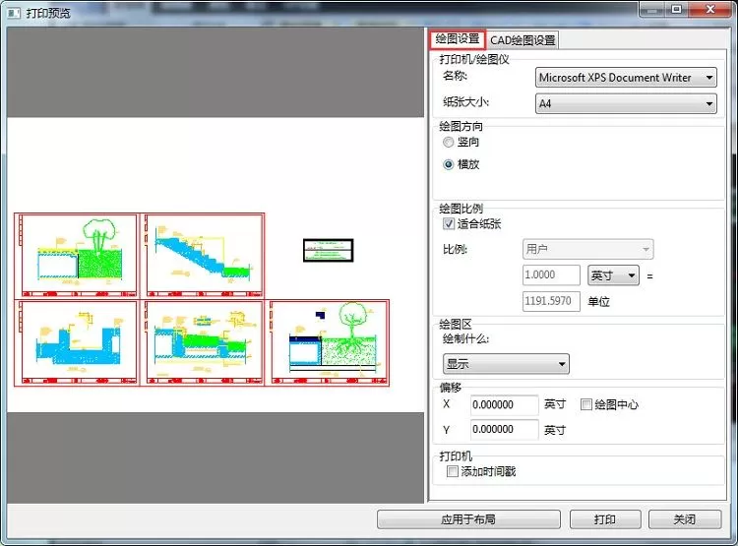Click the small black-bordered table block in preview

328,251
